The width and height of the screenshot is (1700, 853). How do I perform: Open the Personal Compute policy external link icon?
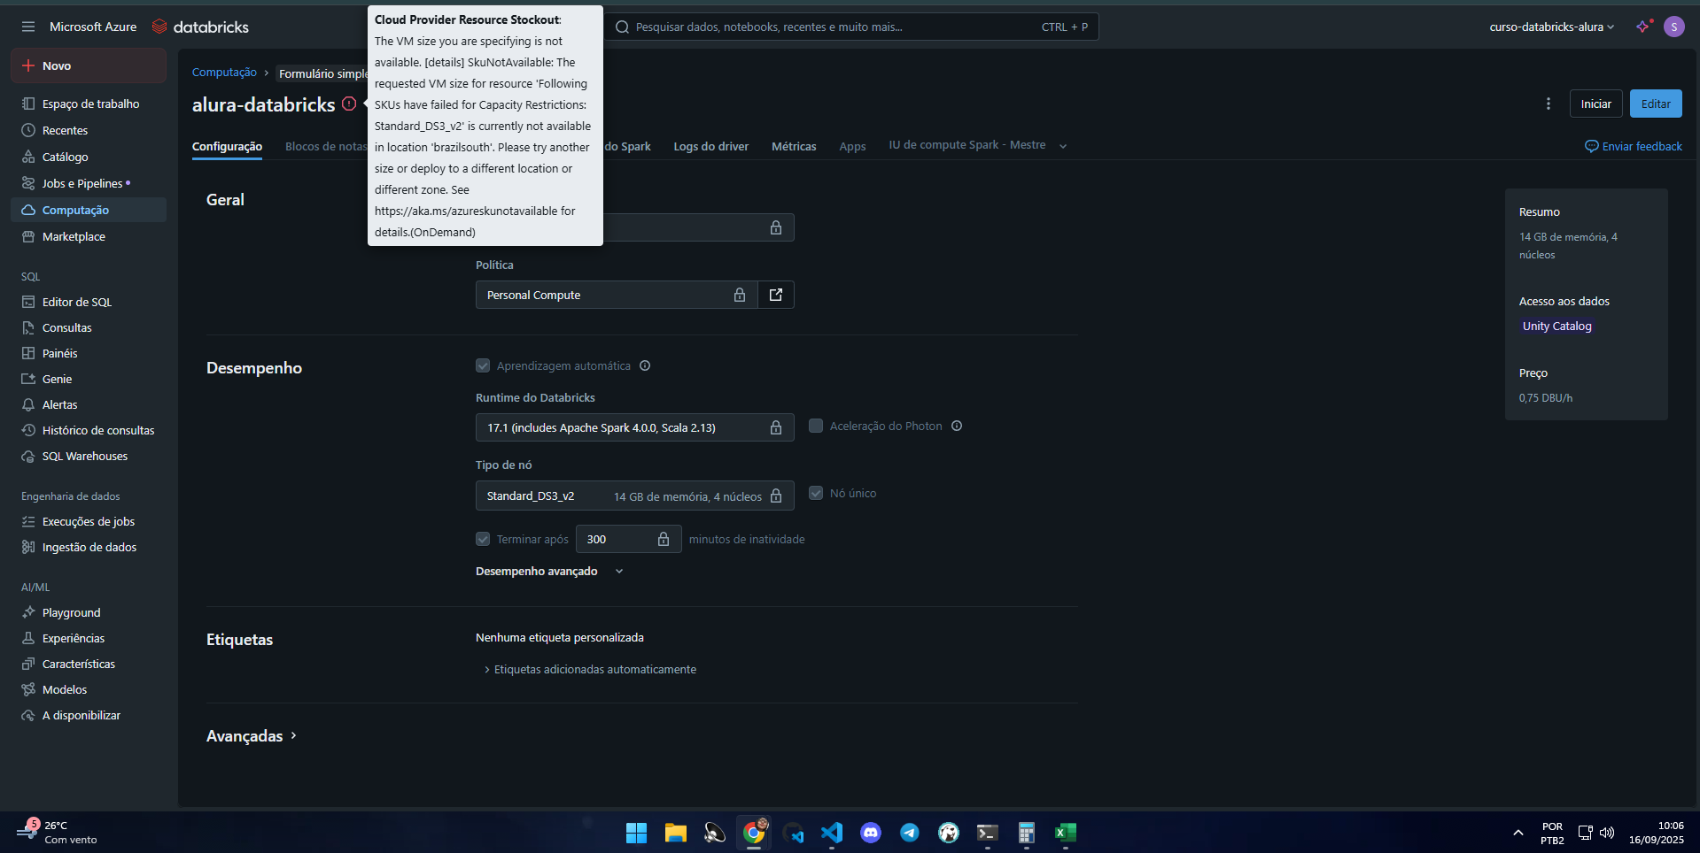click(x=776, y=295)
